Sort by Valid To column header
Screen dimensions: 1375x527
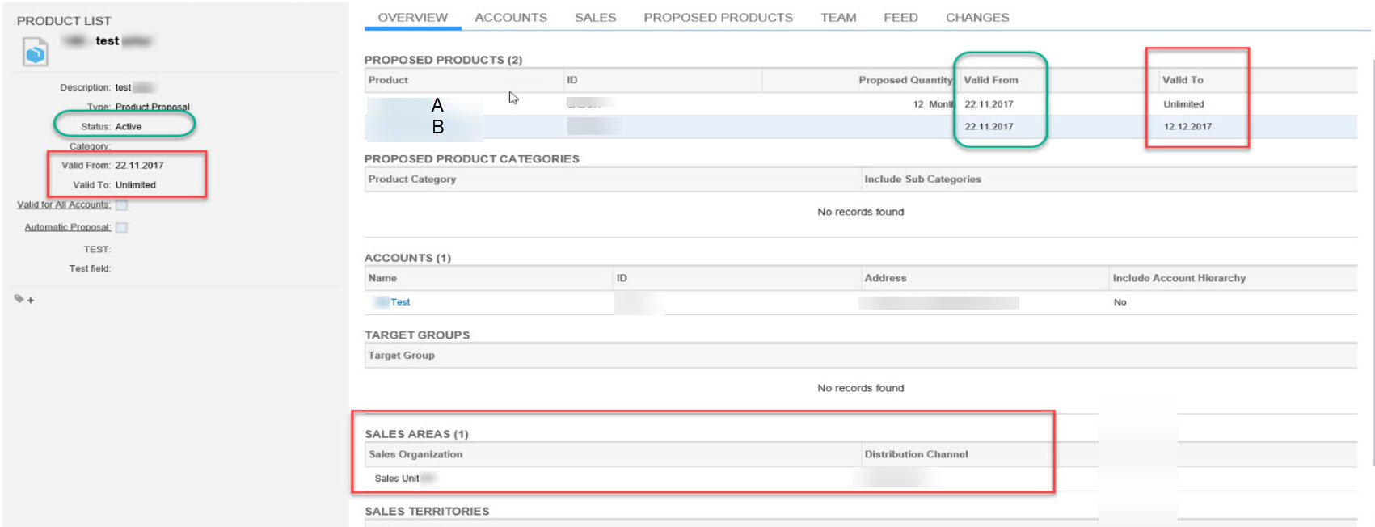1183,80
